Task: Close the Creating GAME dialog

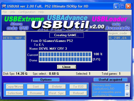Action: click(66, 67)
